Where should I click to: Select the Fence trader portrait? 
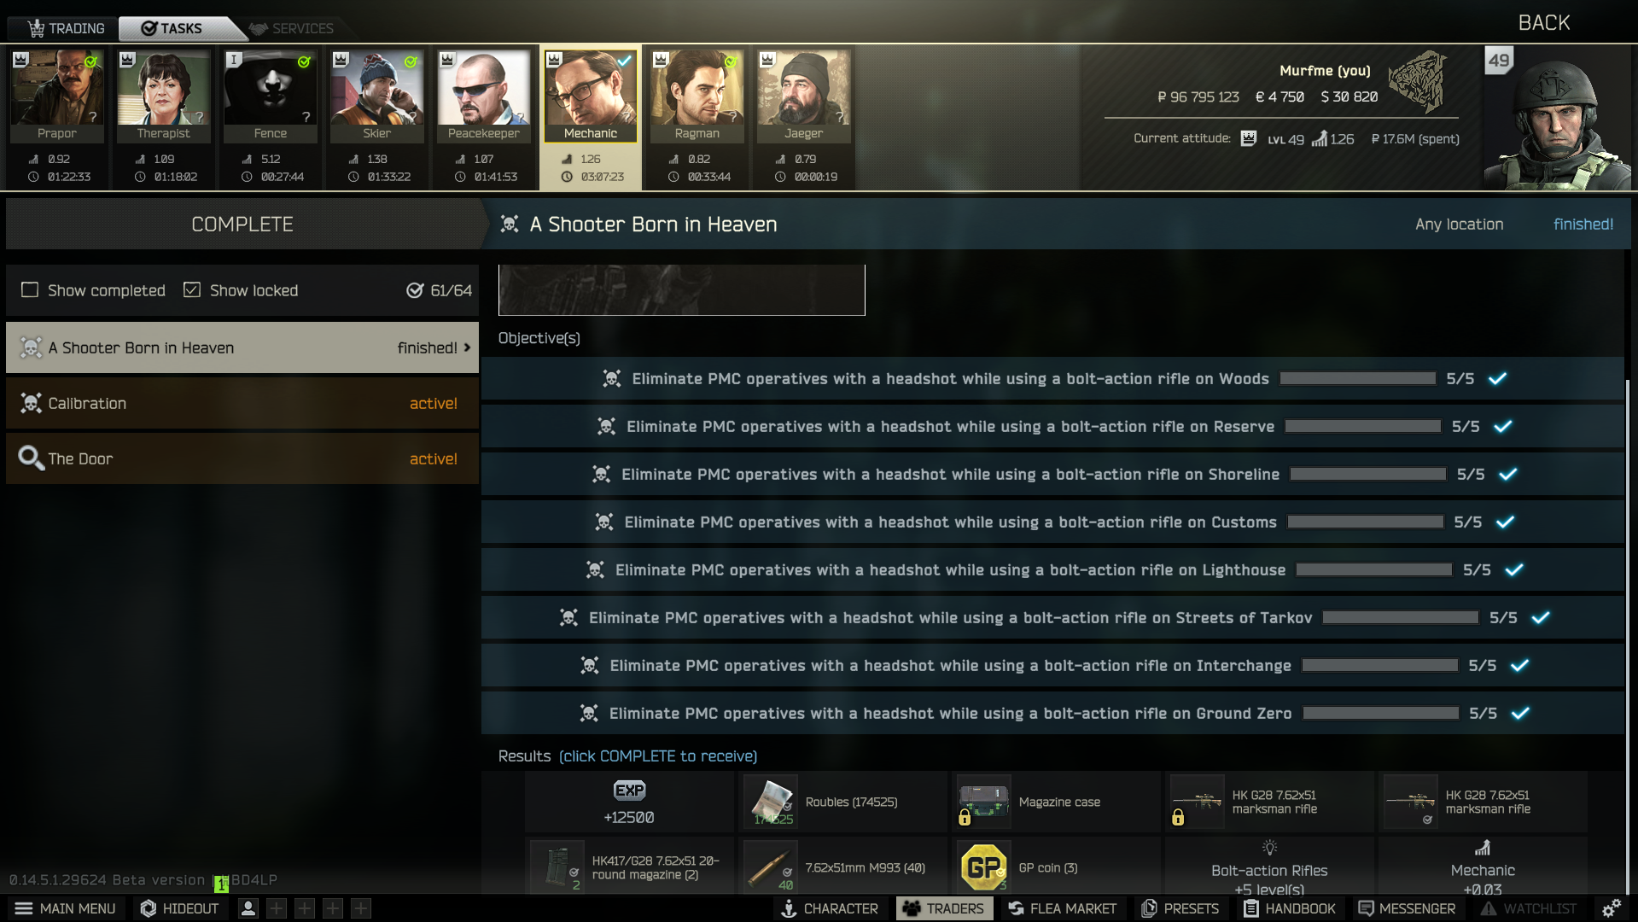click(270, 96)
